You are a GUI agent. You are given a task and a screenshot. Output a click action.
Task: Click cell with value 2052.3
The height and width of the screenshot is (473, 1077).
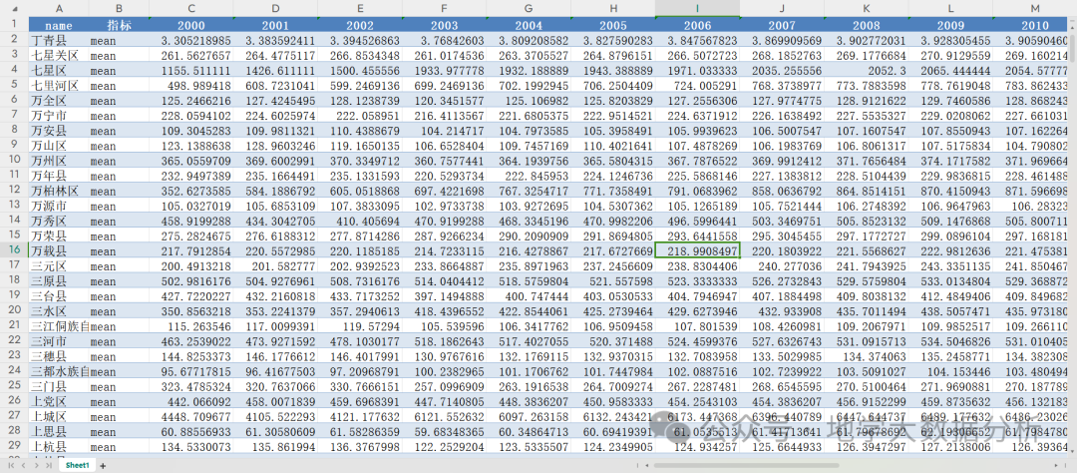867,71
